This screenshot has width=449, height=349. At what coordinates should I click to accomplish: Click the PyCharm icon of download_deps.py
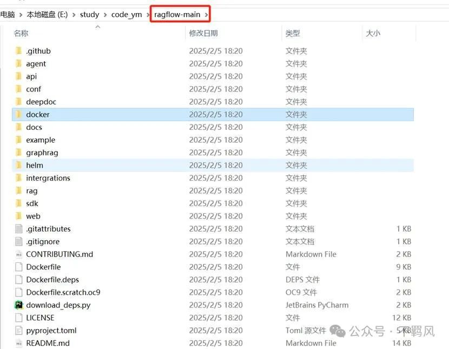point(18,305)
